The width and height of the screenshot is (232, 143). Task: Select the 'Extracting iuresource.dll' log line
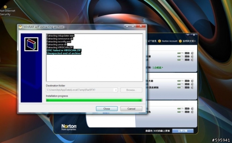pyautogui.click(x=59, y=39)
